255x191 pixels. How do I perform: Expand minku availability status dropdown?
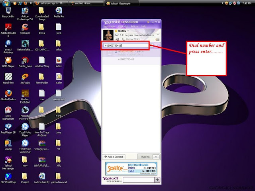tap(128, 31)
